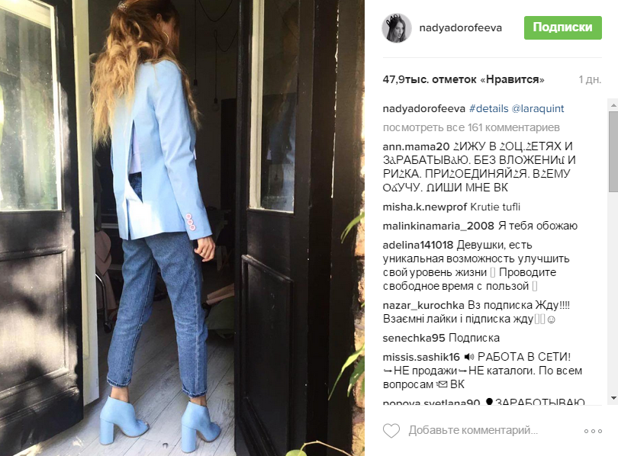This screenshot has height=456, width=618.
Task: Open nadyadorofeeva username in header
Action: coord(460,27)
